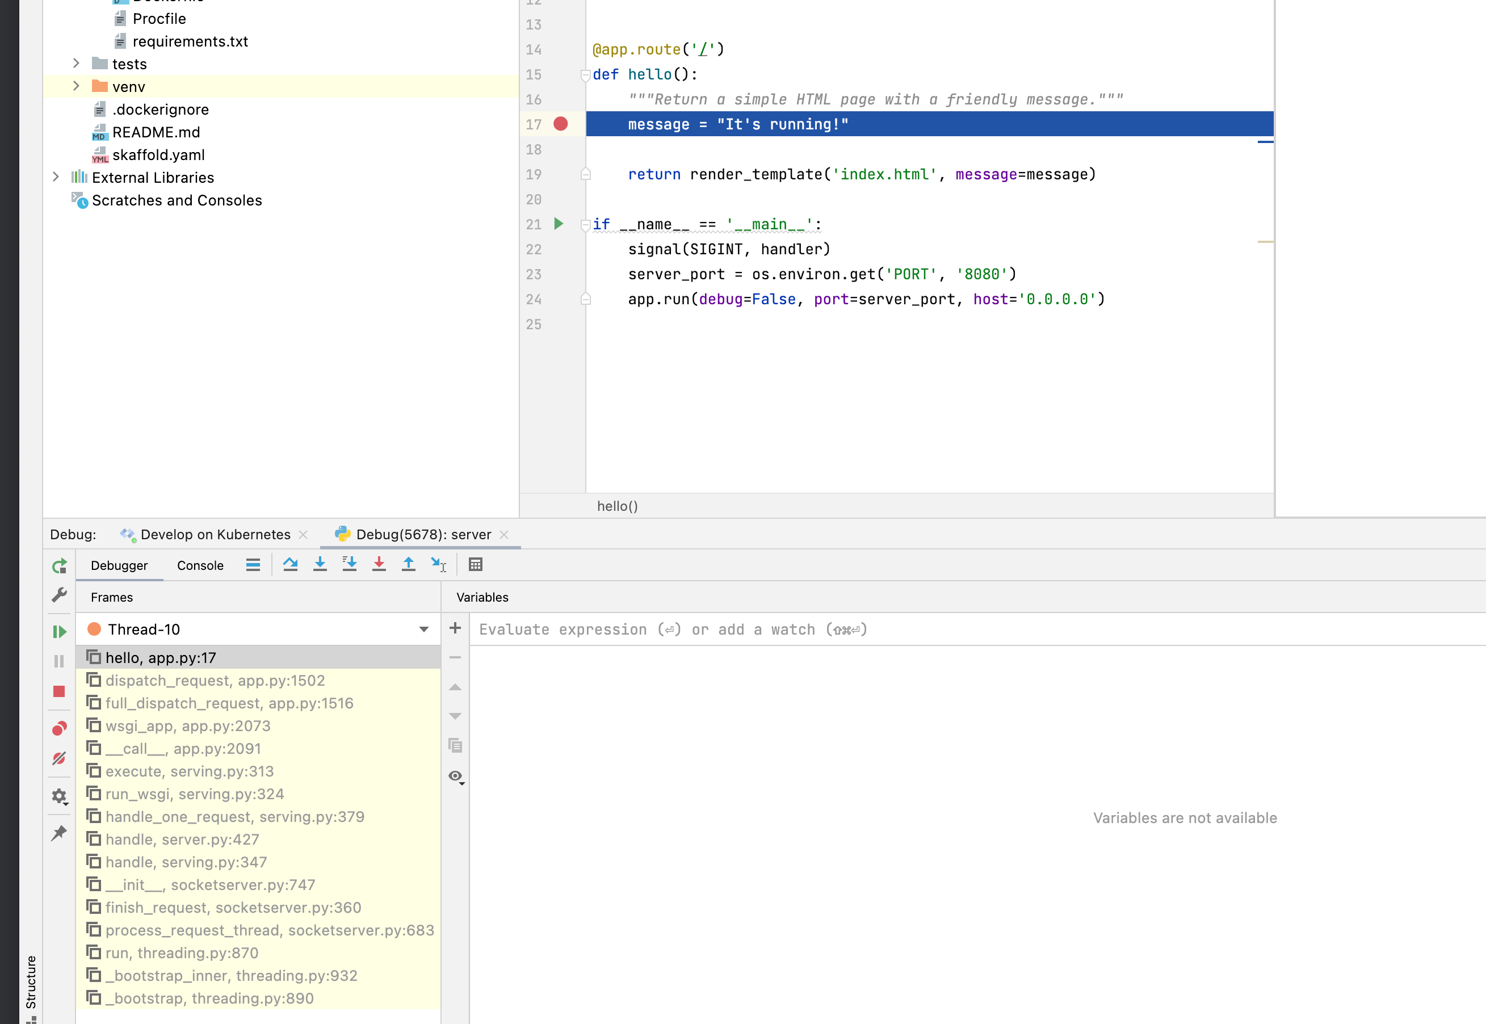Resume the paused program
1486x1024 pixels.
tap(59, 632)
